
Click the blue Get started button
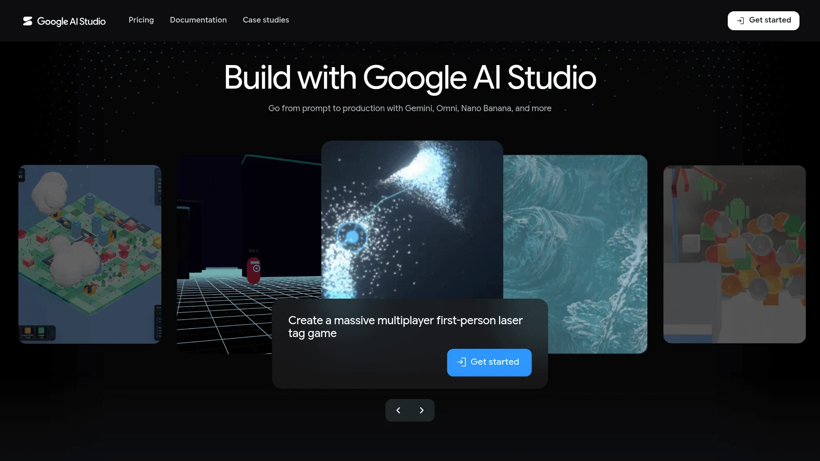[489, 362]
